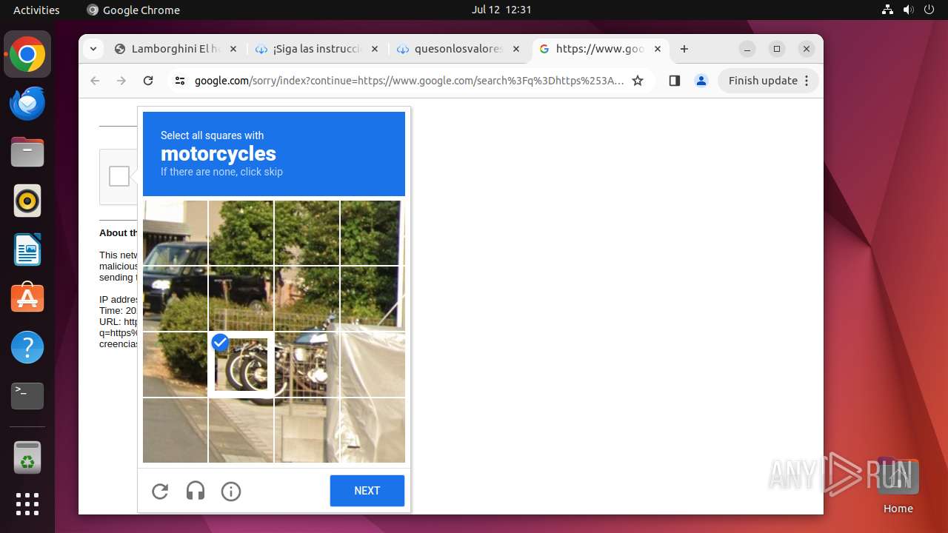Open Google Chrome app menu in top bar
Image resolution: width=948 pixels, height=533 pixels.
[133, 10]
